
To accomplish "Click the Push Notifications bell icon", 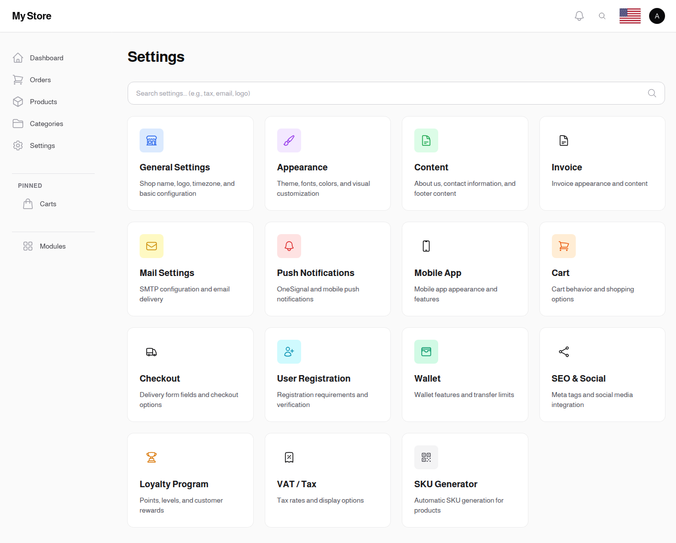I will point(289,246).
